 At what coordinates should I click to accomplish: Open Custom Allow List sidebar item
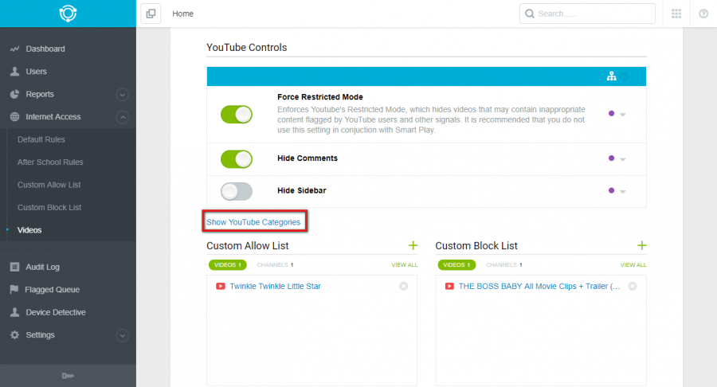tap(49, 185)
